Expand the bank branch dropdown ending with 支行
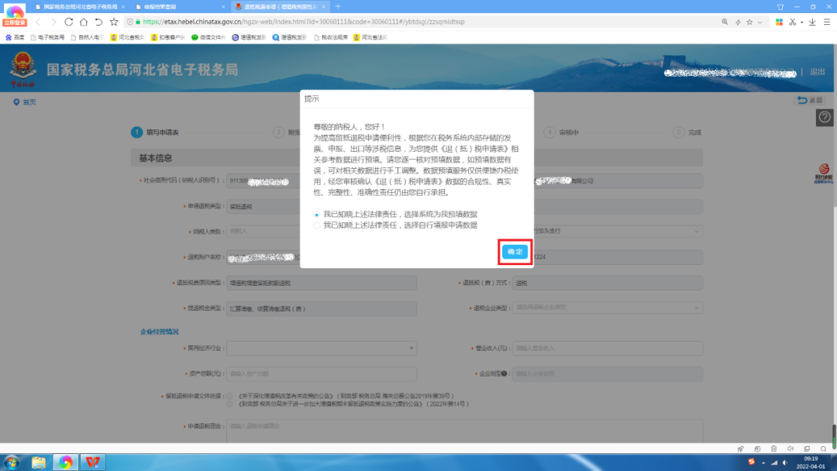 click(x=696, y=232)
